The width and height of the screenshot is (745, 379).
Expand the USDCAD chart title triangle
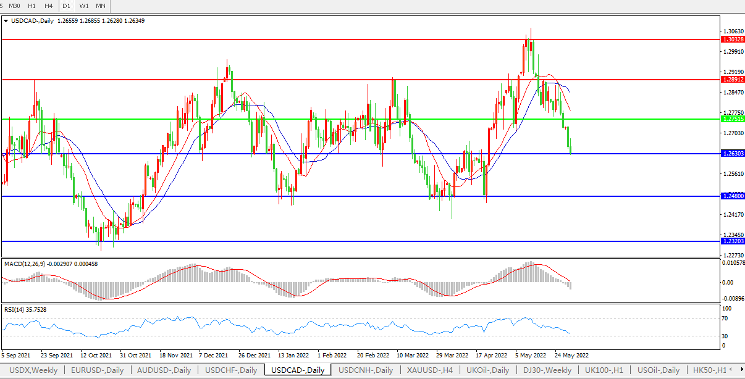pos(6,20)
